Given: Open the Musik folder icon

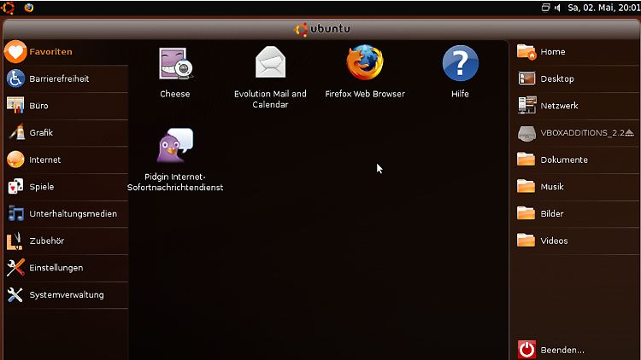Looking at the screenshot, I should pyautogui.click(x=526, y=186).
